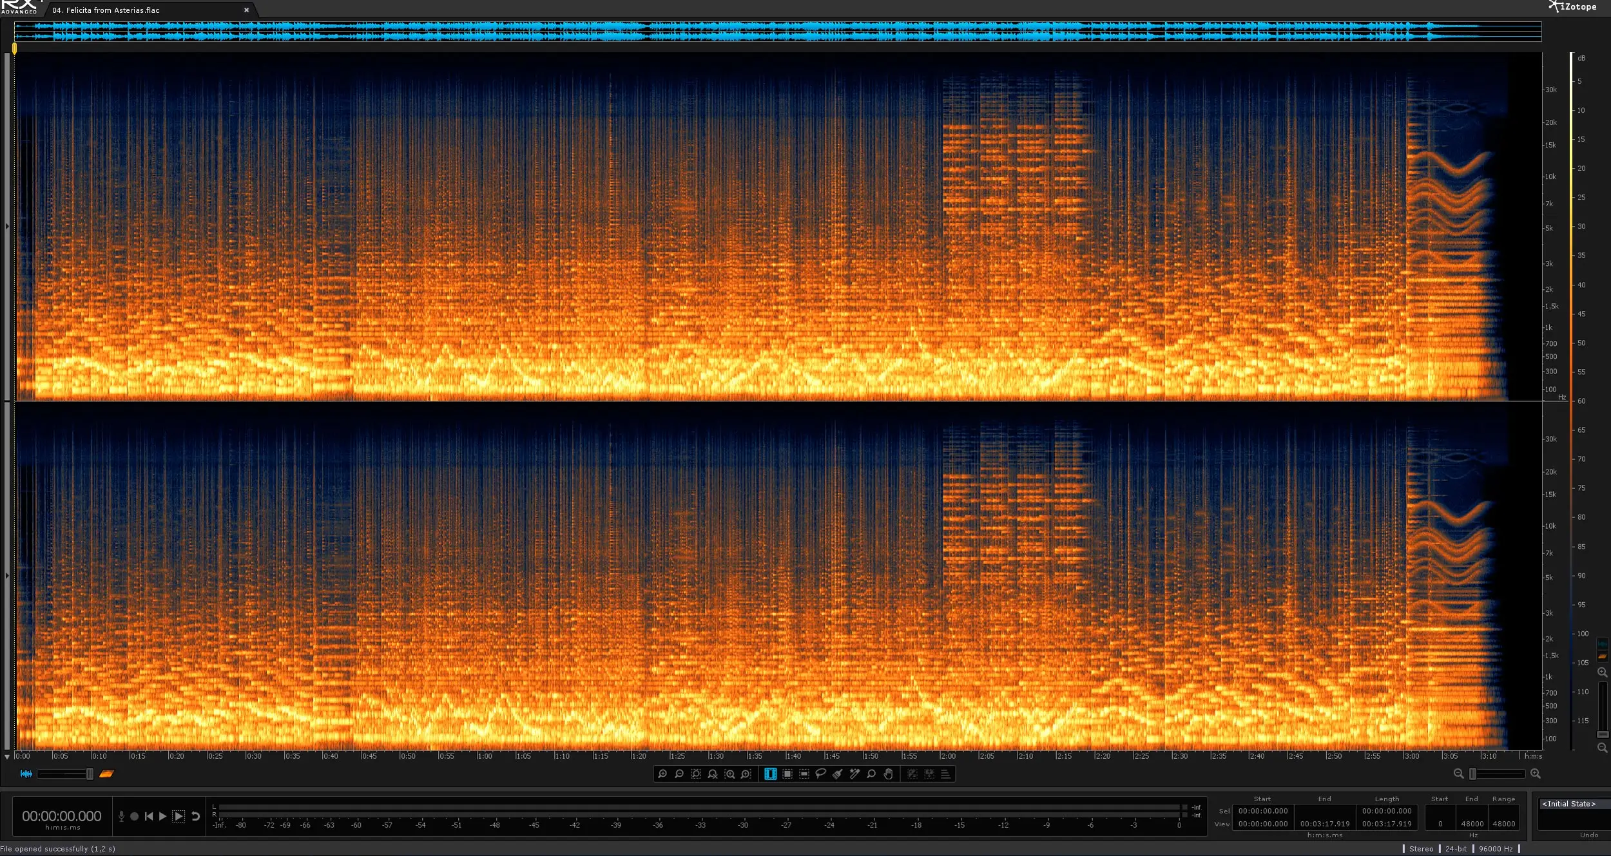Click the select harmonics icon
The height and width of the screenshot is (856, 1611).
[929, 774]
